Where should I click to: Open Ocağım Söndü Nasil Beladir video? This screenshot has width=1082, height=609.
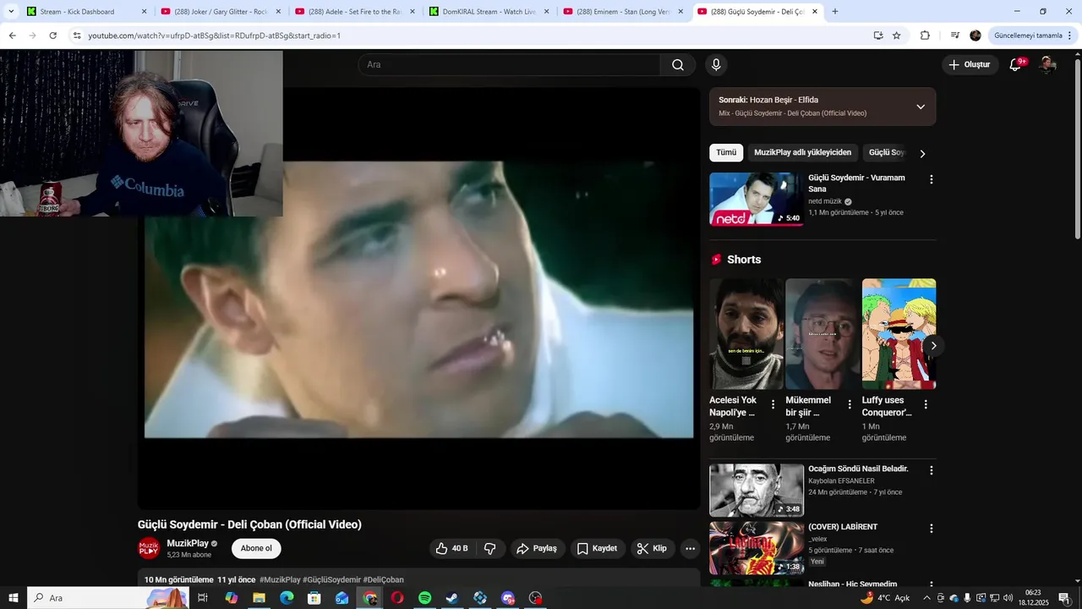[x=757, y=490]
